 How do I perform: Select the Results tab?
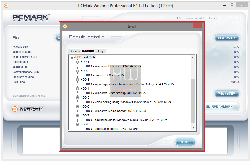coord(88,51)
